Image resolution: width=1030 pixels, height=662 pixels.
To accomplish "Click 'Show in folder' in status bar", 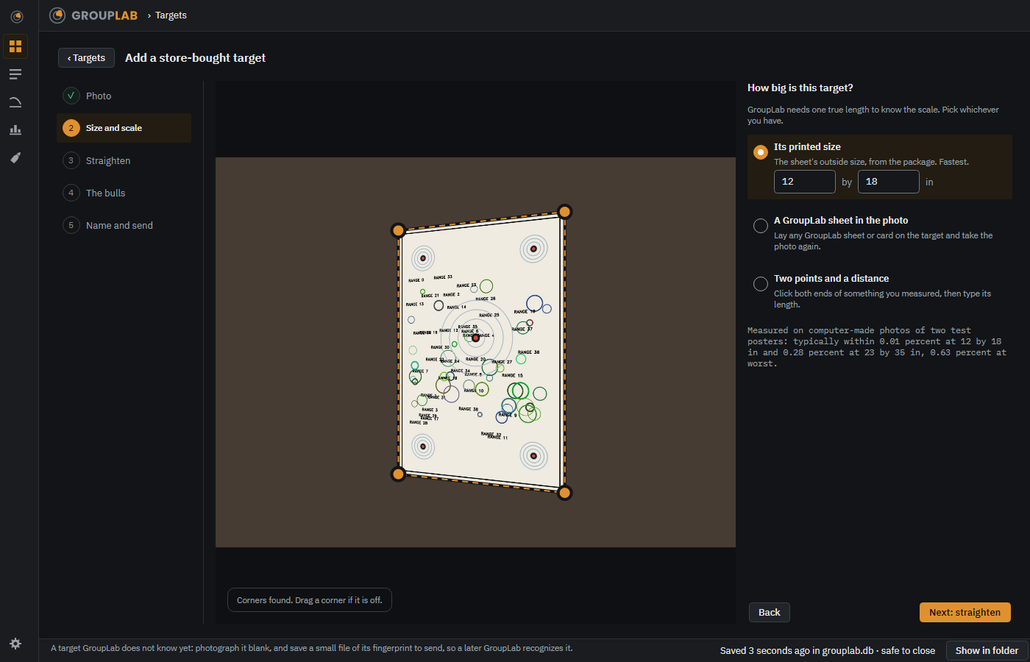I will pyautogui.click(x=987, y=650).
